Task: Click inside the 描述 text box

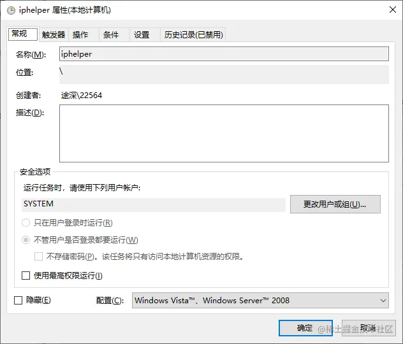Action: pos(224,133)
